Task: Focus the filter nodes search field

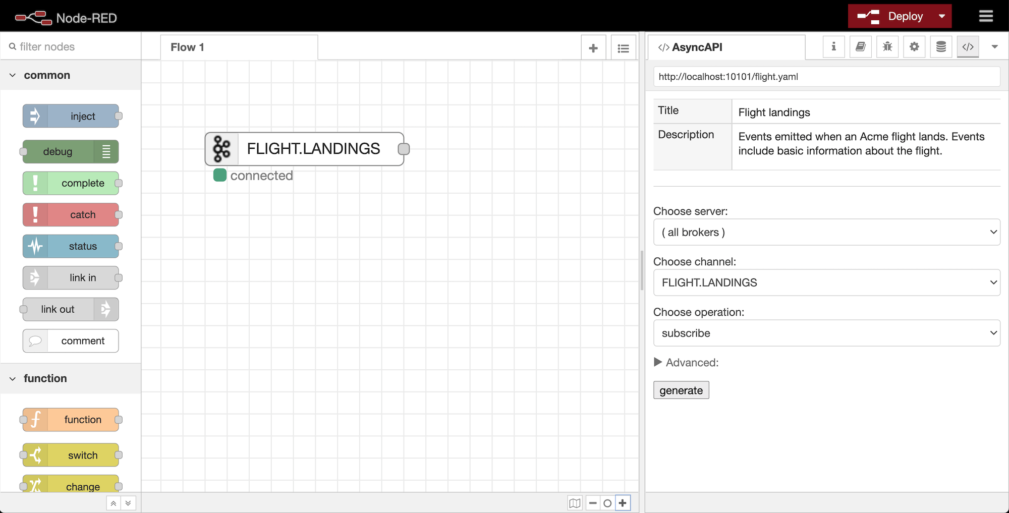Action: [71, 46]
